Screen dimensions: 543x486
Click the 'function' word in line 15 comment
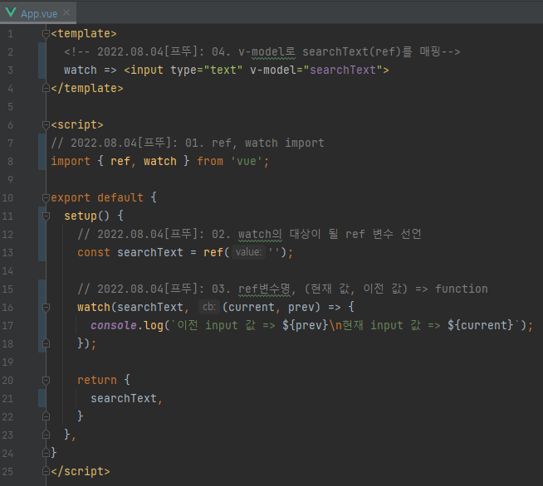462,289
